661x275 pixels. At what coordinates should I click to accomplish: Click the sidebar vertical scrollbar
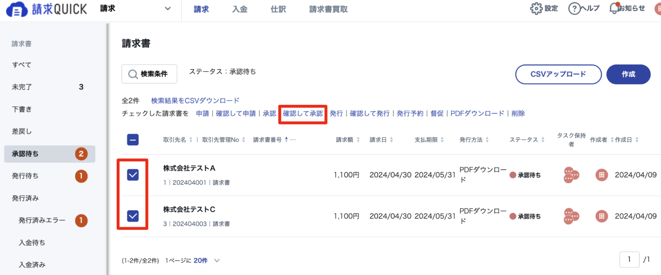pos(108,148)
